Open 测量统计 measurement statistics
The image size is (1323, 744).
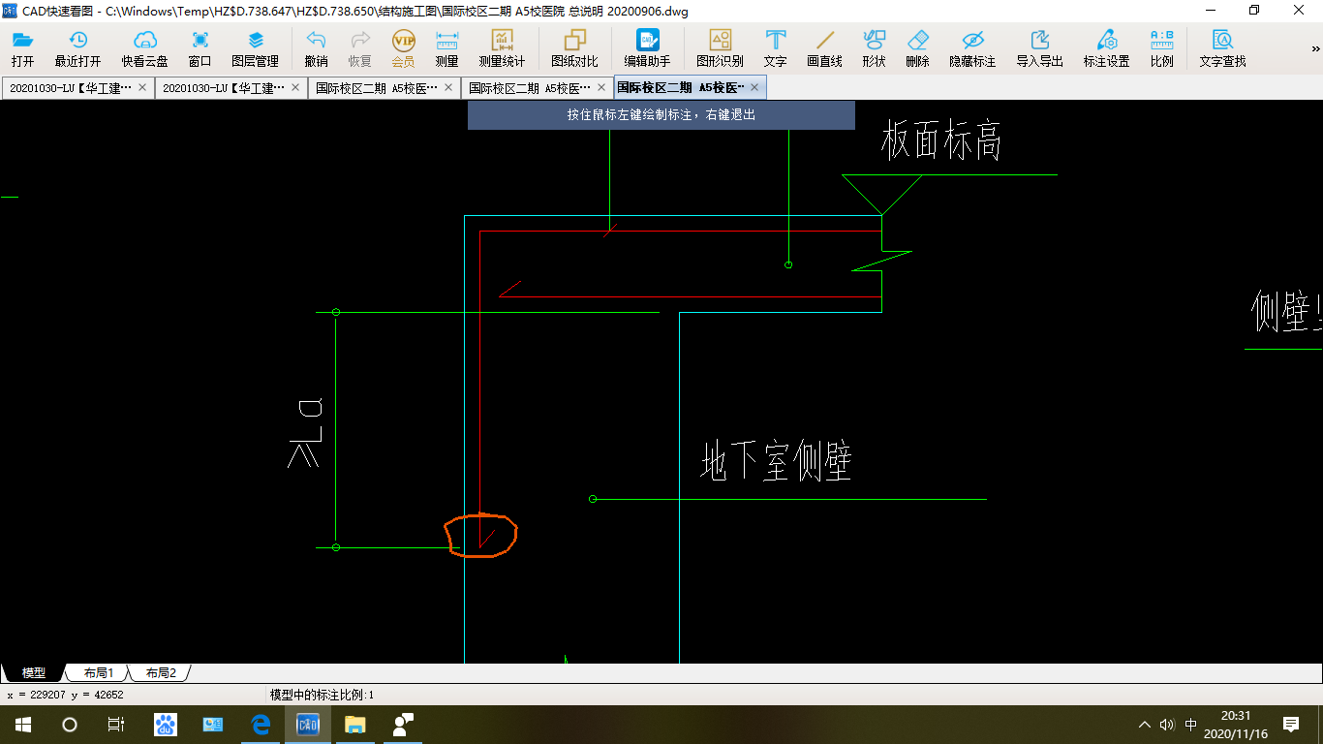point(502,48)
